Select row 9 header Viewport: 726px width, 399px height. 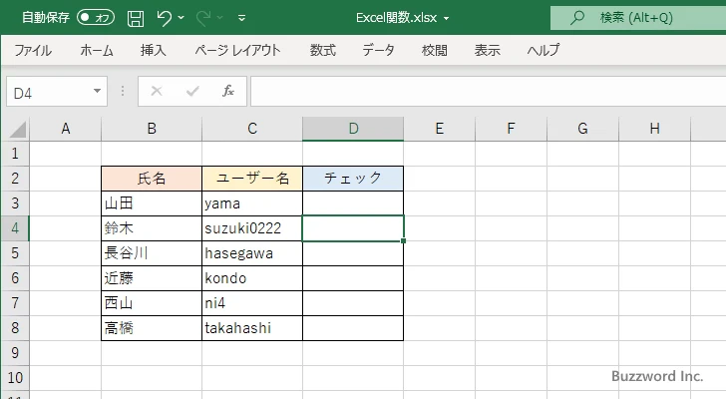15,353
